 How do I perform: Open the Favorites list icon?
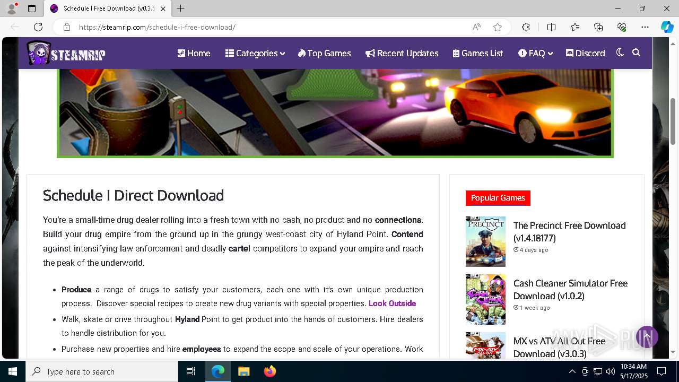[575, 27]
